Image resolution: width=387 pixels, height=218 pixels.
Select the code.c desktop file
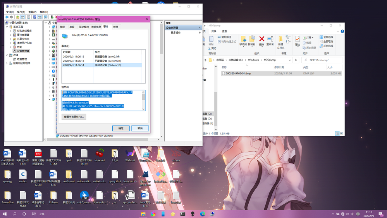tap(23, 176)
